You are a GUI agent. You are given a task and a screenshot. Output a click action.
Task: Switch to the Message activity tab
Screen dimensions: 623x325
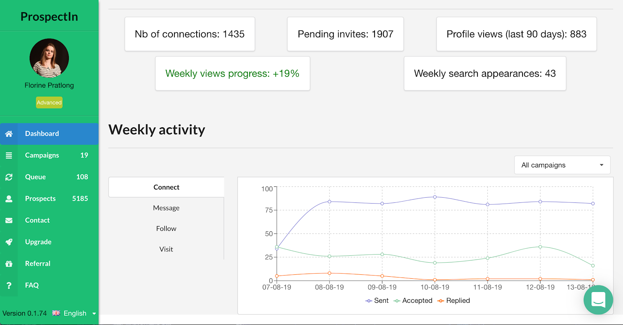point(166,208)
